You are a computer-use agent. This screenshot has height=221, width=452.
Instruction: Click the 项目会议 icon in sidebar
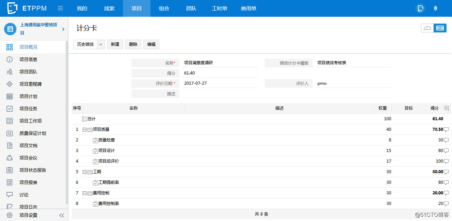[10, 158]
